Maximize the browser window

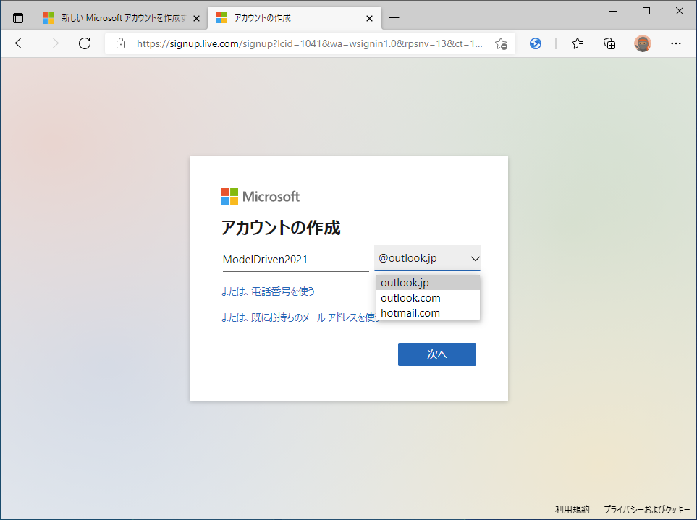tap(646, 11)
